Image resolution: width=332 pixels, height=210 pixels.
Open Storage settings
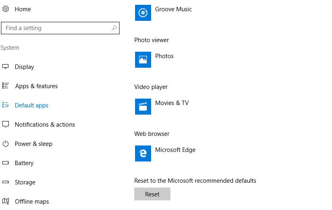tap(25, 182)
